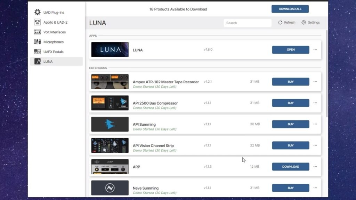Buy API 2500 Bus Compressor
This screenshot has width=356, height=200.
pyautogui.click(x=291, y=103)
